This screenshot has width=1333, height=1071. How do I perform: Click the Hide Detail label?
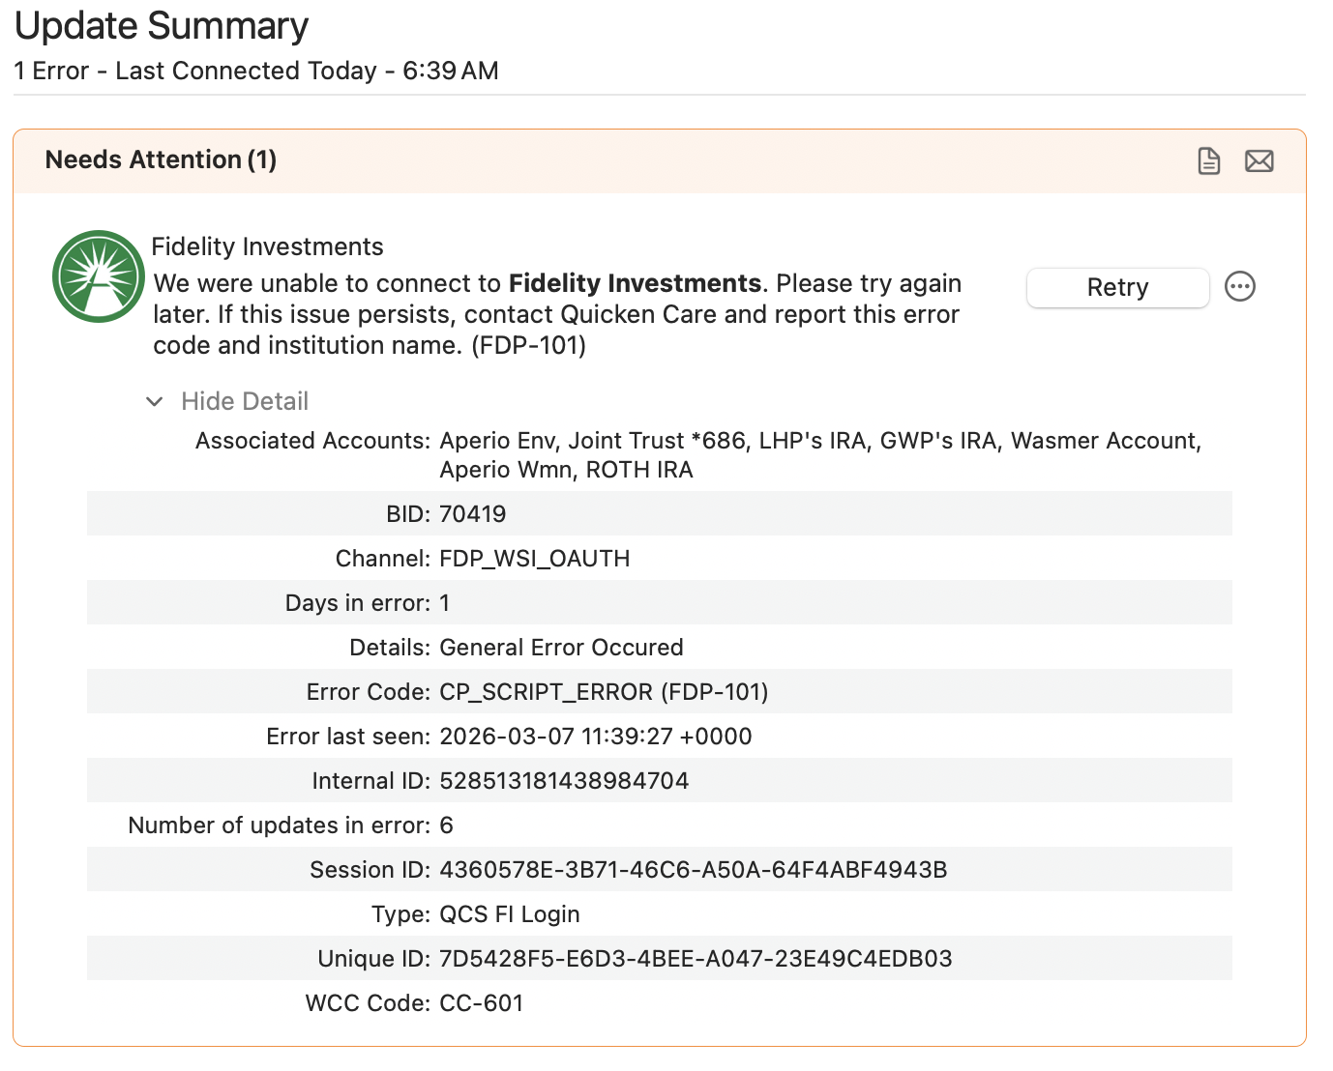coord(245,401)
